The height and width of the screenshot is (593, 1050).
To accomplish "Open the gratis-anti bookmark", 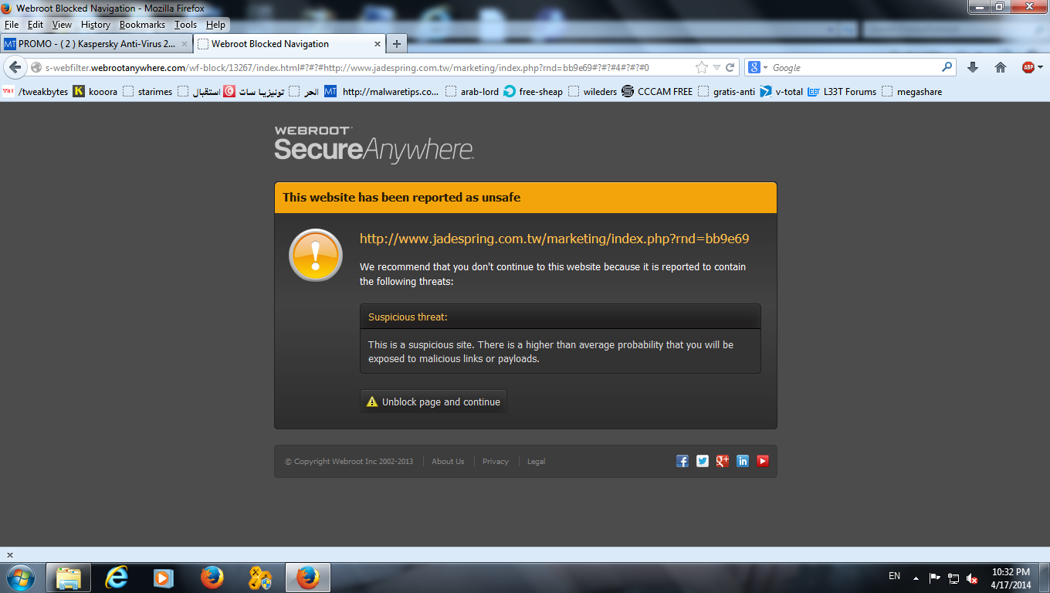I will tap(726, 91).
